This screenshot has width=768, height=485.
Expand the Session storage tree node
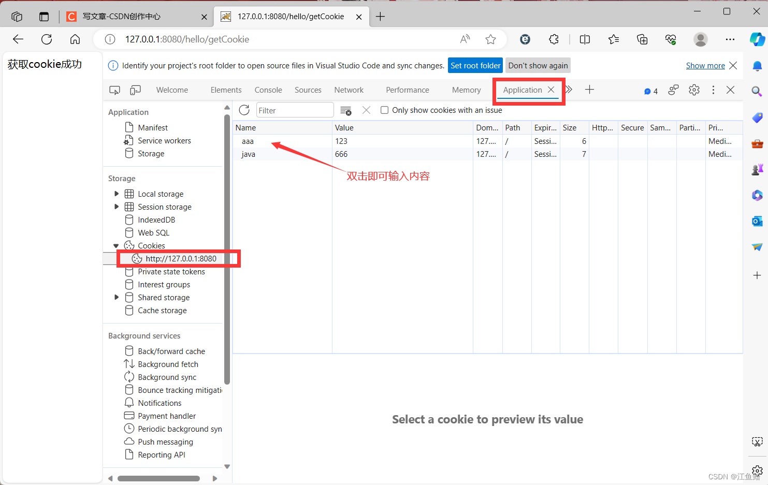point(117,207)
